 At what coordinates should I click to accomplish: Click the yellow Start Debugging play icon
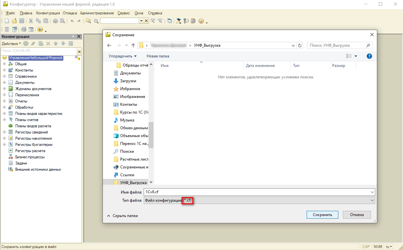pos(40,30)
